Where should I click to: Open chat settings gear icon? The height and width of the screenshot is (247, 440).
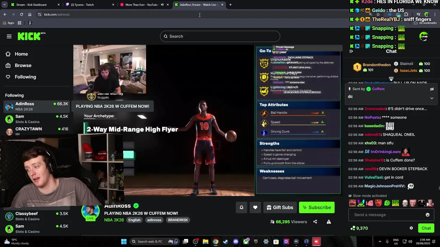411,228
